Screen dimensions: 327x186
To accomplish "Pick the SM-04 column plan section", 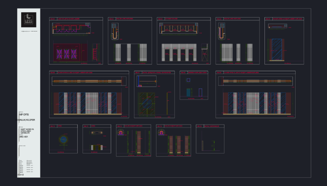I will [x=222, y=31].
